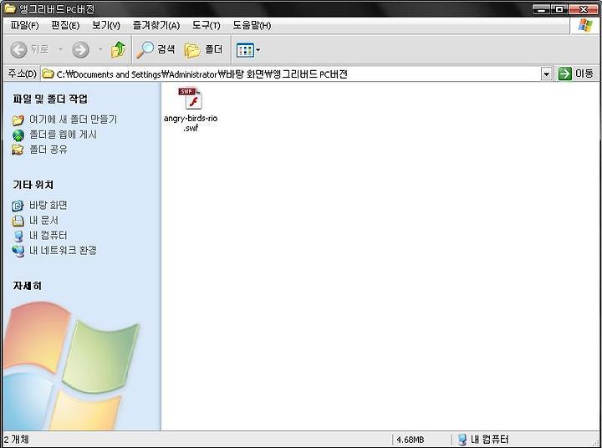The width and height of the screenshot is (602, 448).
Task: Go up one folder level
Action: 118,49
